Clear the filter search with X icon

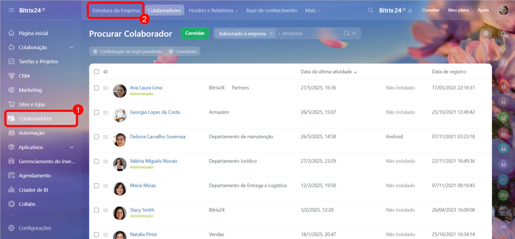coord(354,33)
